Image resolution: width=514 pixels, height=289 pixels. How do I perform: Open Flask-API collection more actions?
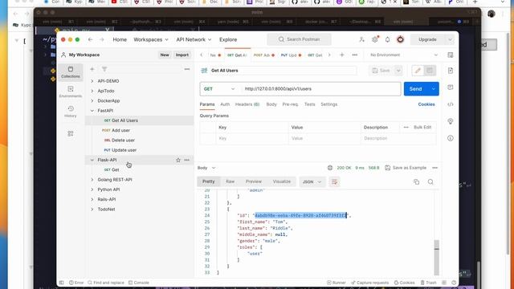[x=187, y=160]
